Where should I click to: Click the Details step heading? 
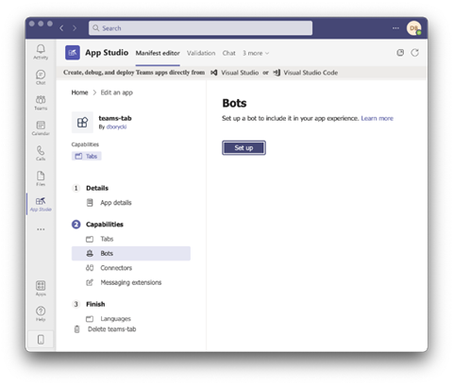pyautogui.click(x=97, y=188)
